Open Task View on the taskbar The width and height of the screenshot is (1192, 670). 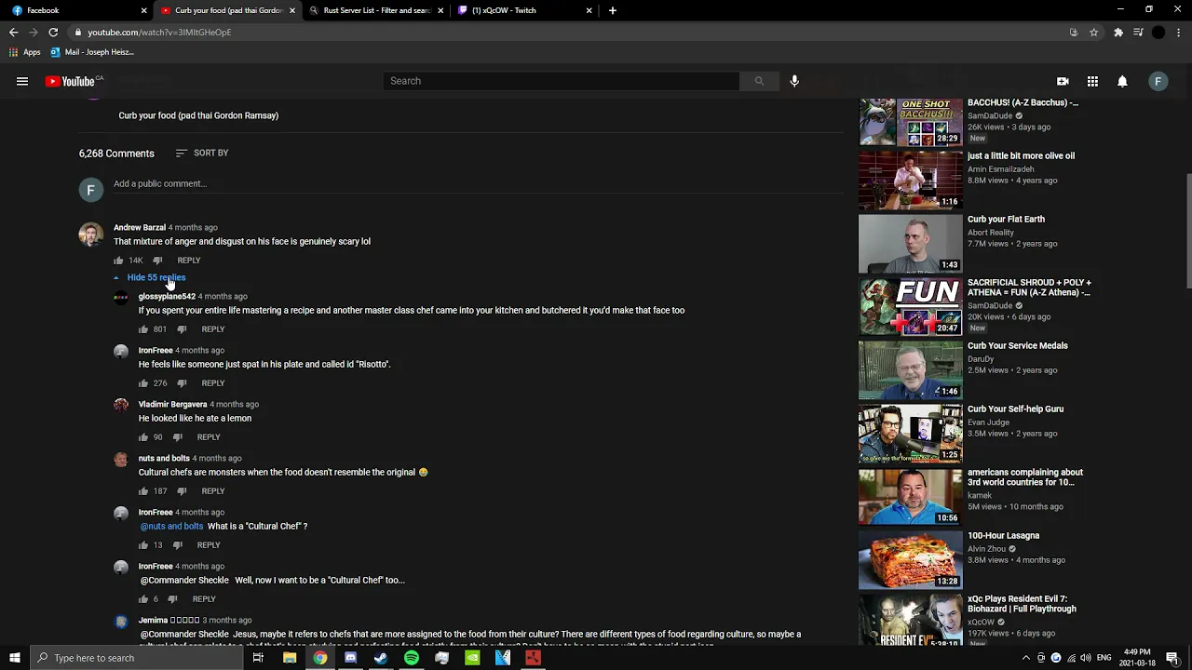[258, 658]
